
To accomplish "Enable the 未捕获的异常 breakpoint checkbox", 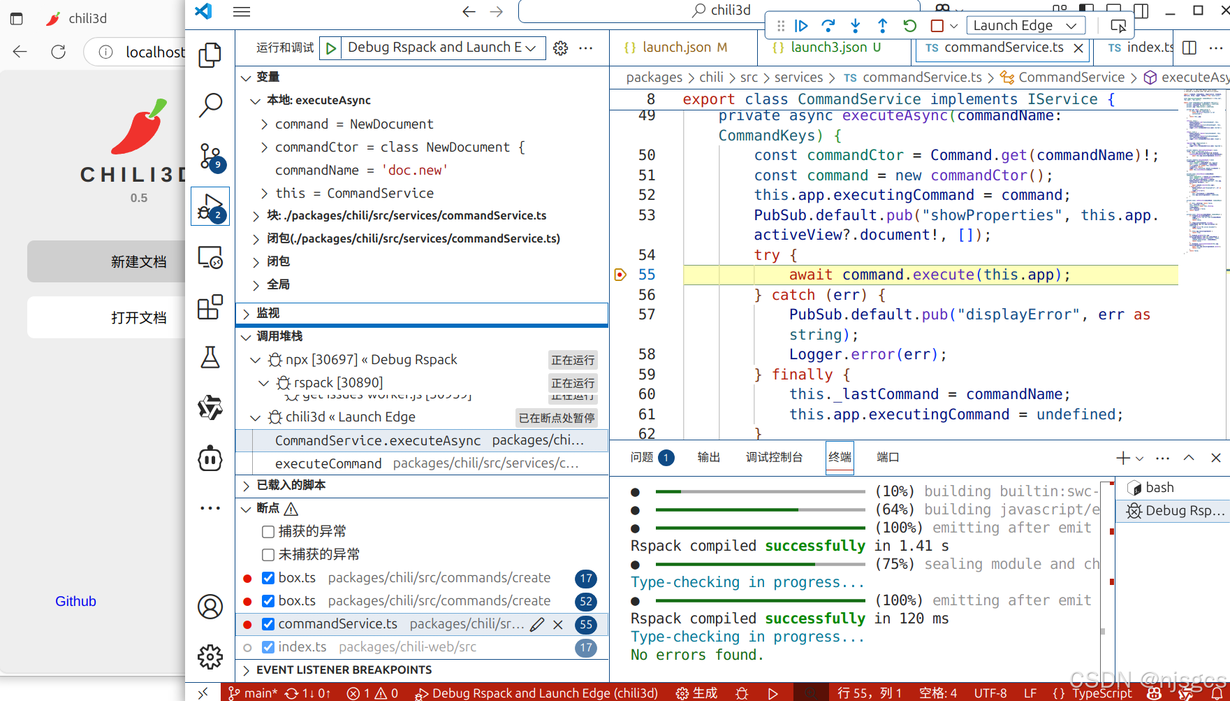I will 268,554.
